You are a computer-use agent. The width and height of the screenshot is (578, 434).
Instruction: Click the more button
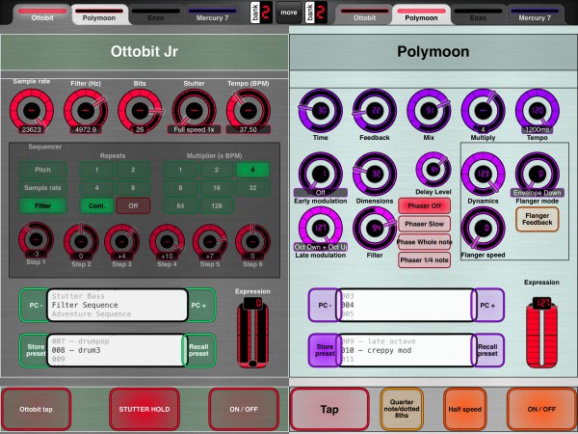coord(289,13)
